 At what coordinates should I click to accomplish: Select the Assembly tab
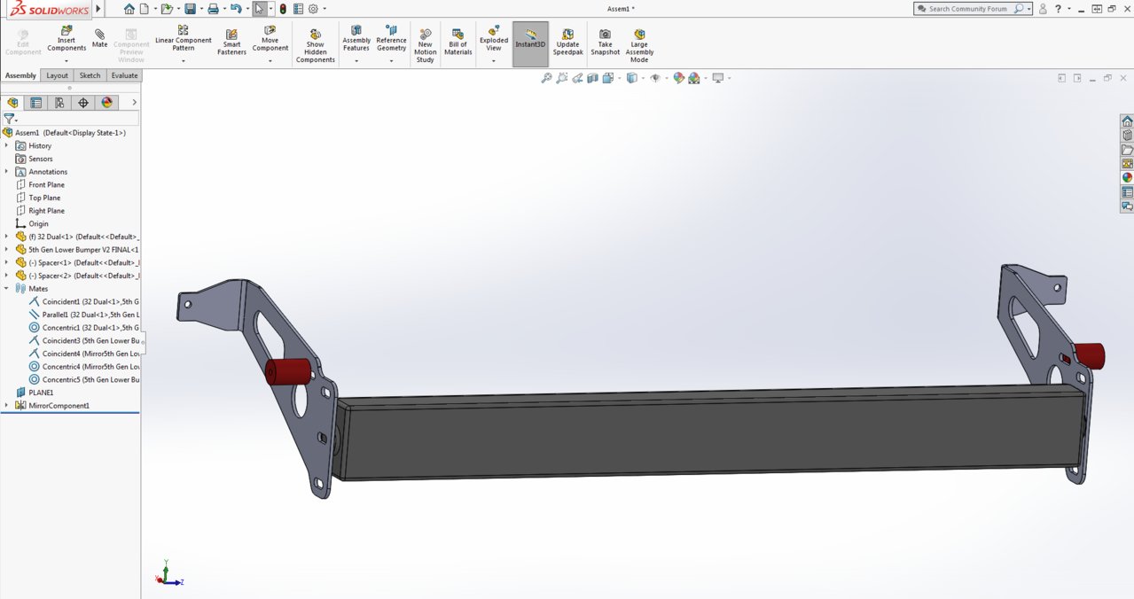[20, 75]
